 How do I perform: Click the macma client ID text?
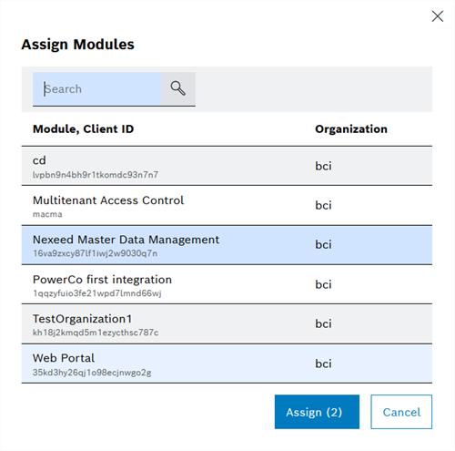47,214
